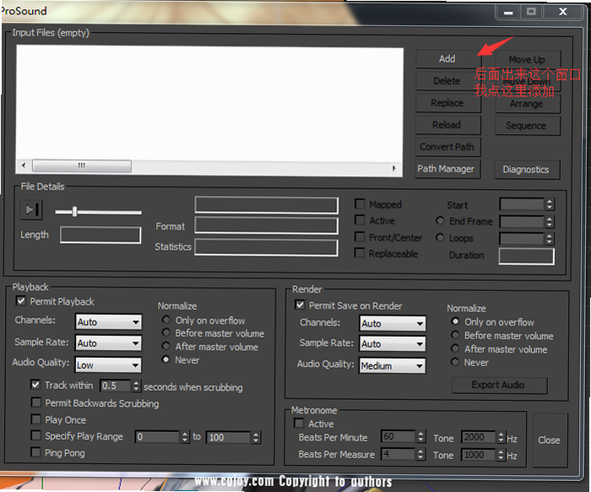Click the play file preview button

31,209
